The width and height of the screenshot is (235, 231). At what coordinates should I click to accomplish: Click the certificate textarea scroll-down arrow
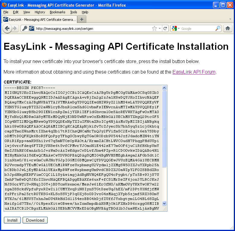tap(164, 204)
